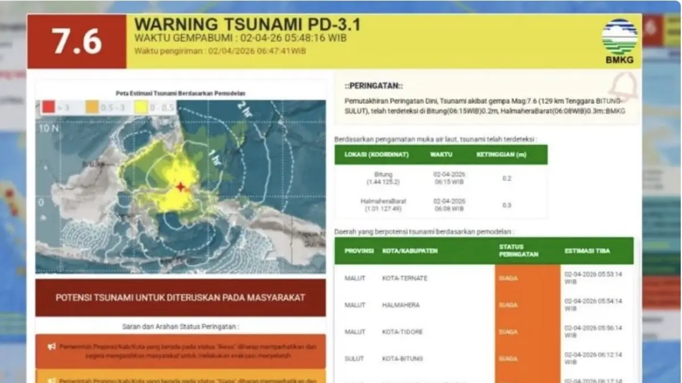The width and height of the screenshot is (682, 383).
Task: Click the 06:08 WIB time cell
Action: (x=449, y=204)
